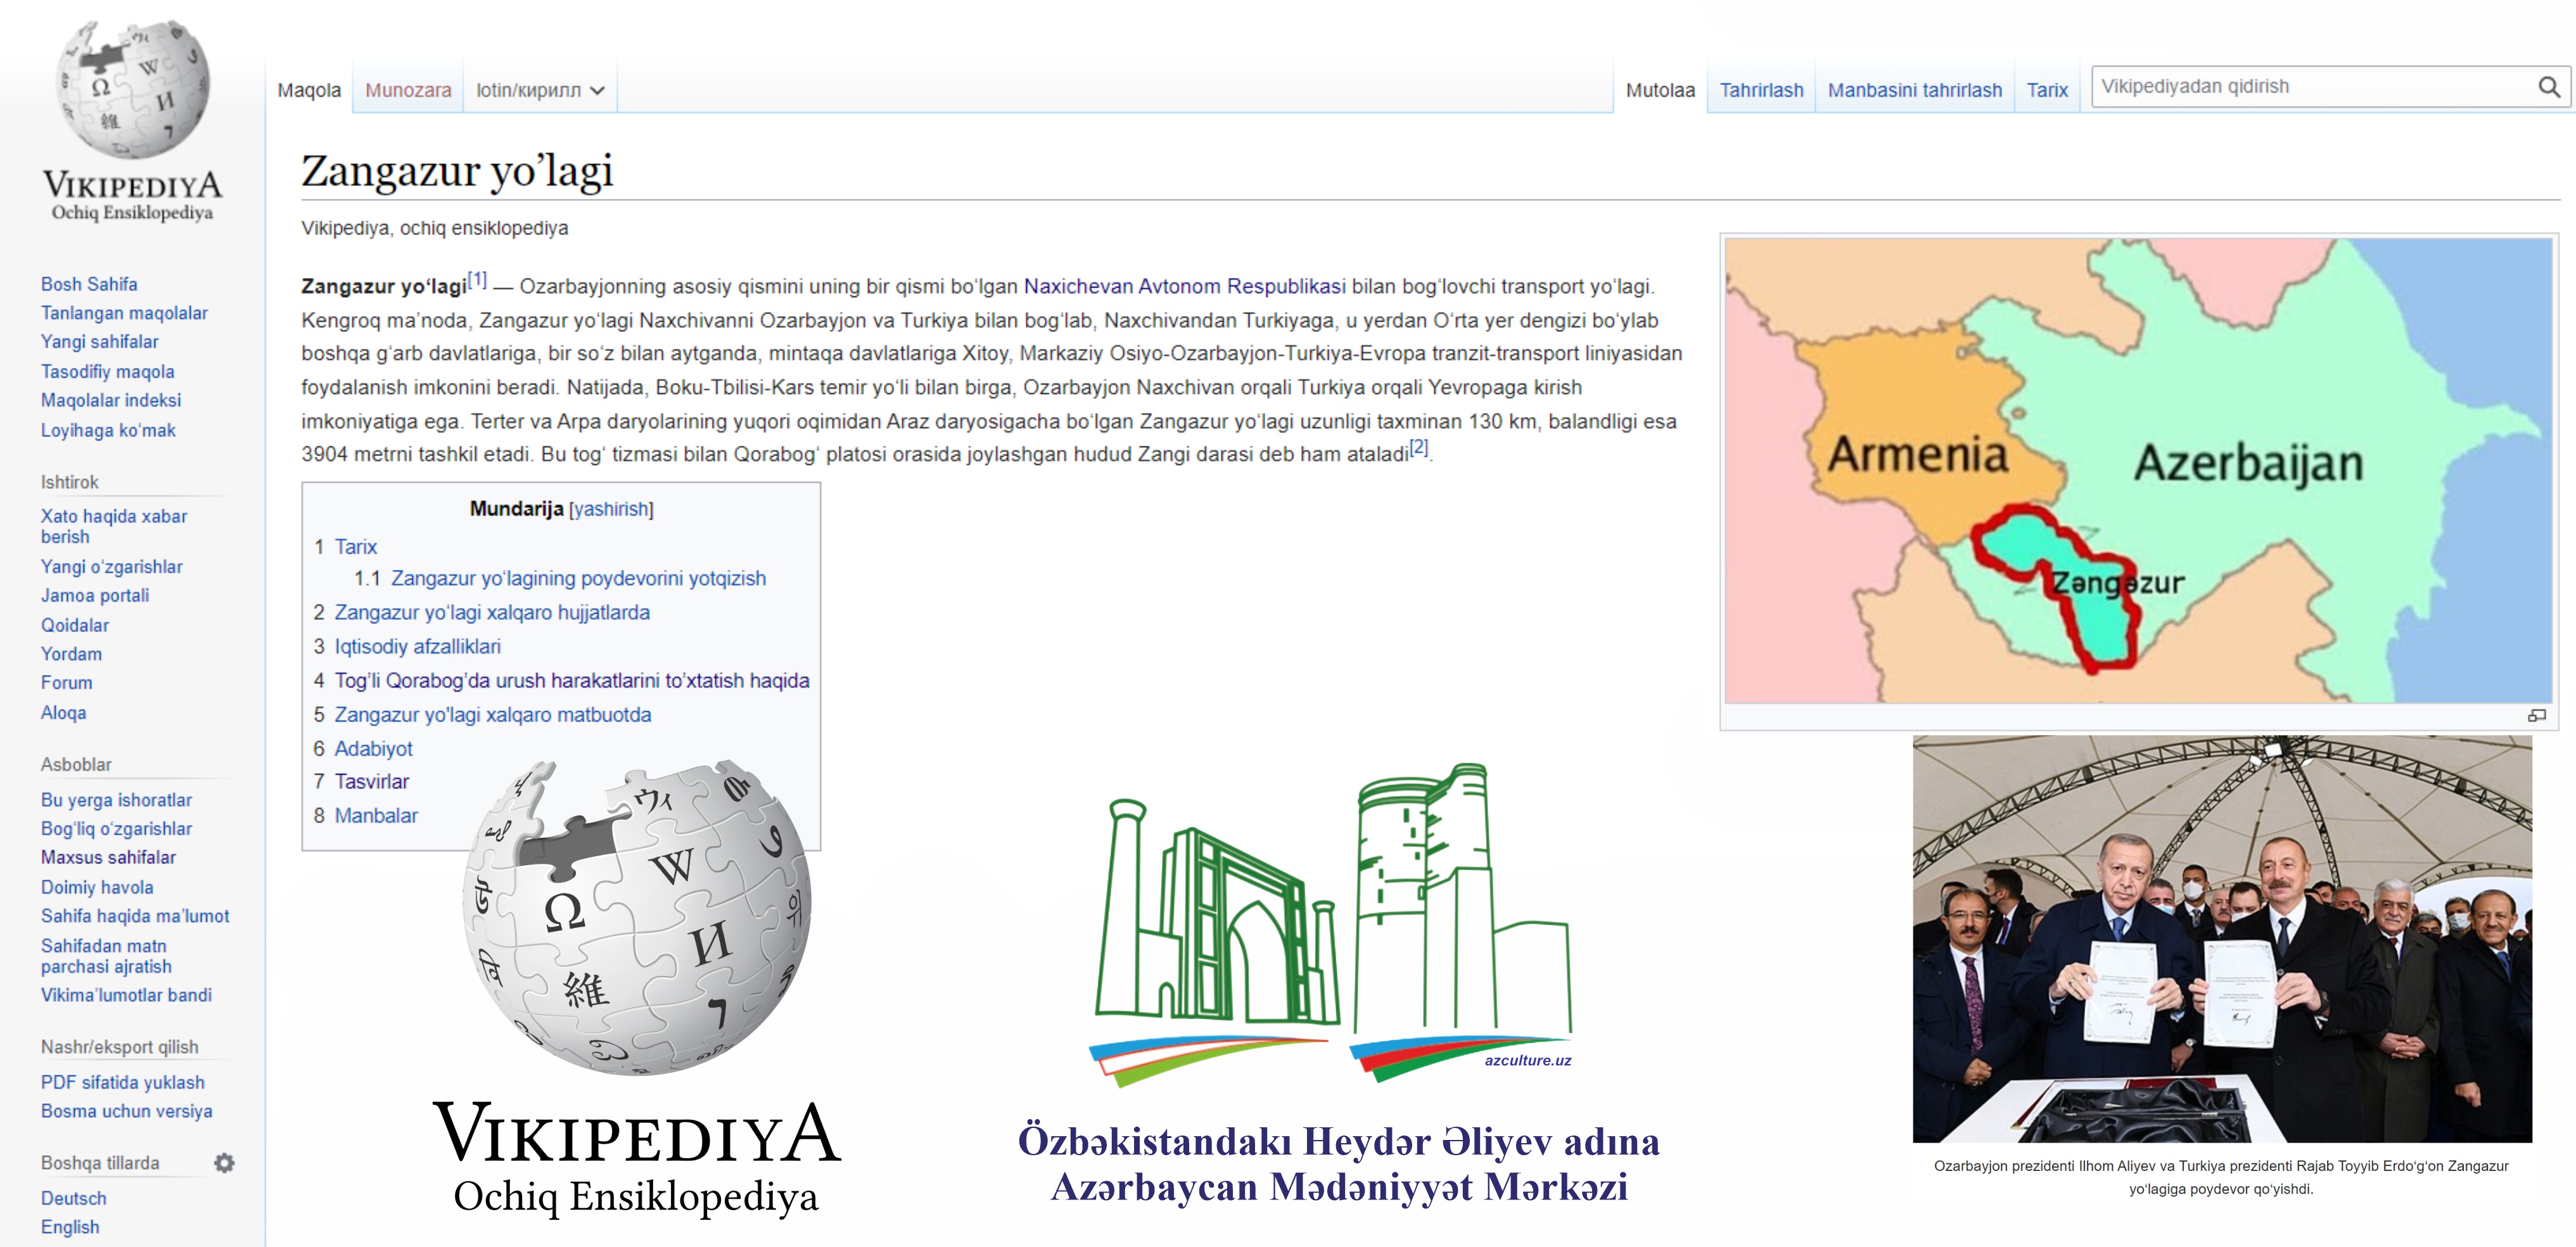Screen dimensions: 2576x1247
Task: Open Sahifa haqida ma'lumot
Action: pos(135,916)
